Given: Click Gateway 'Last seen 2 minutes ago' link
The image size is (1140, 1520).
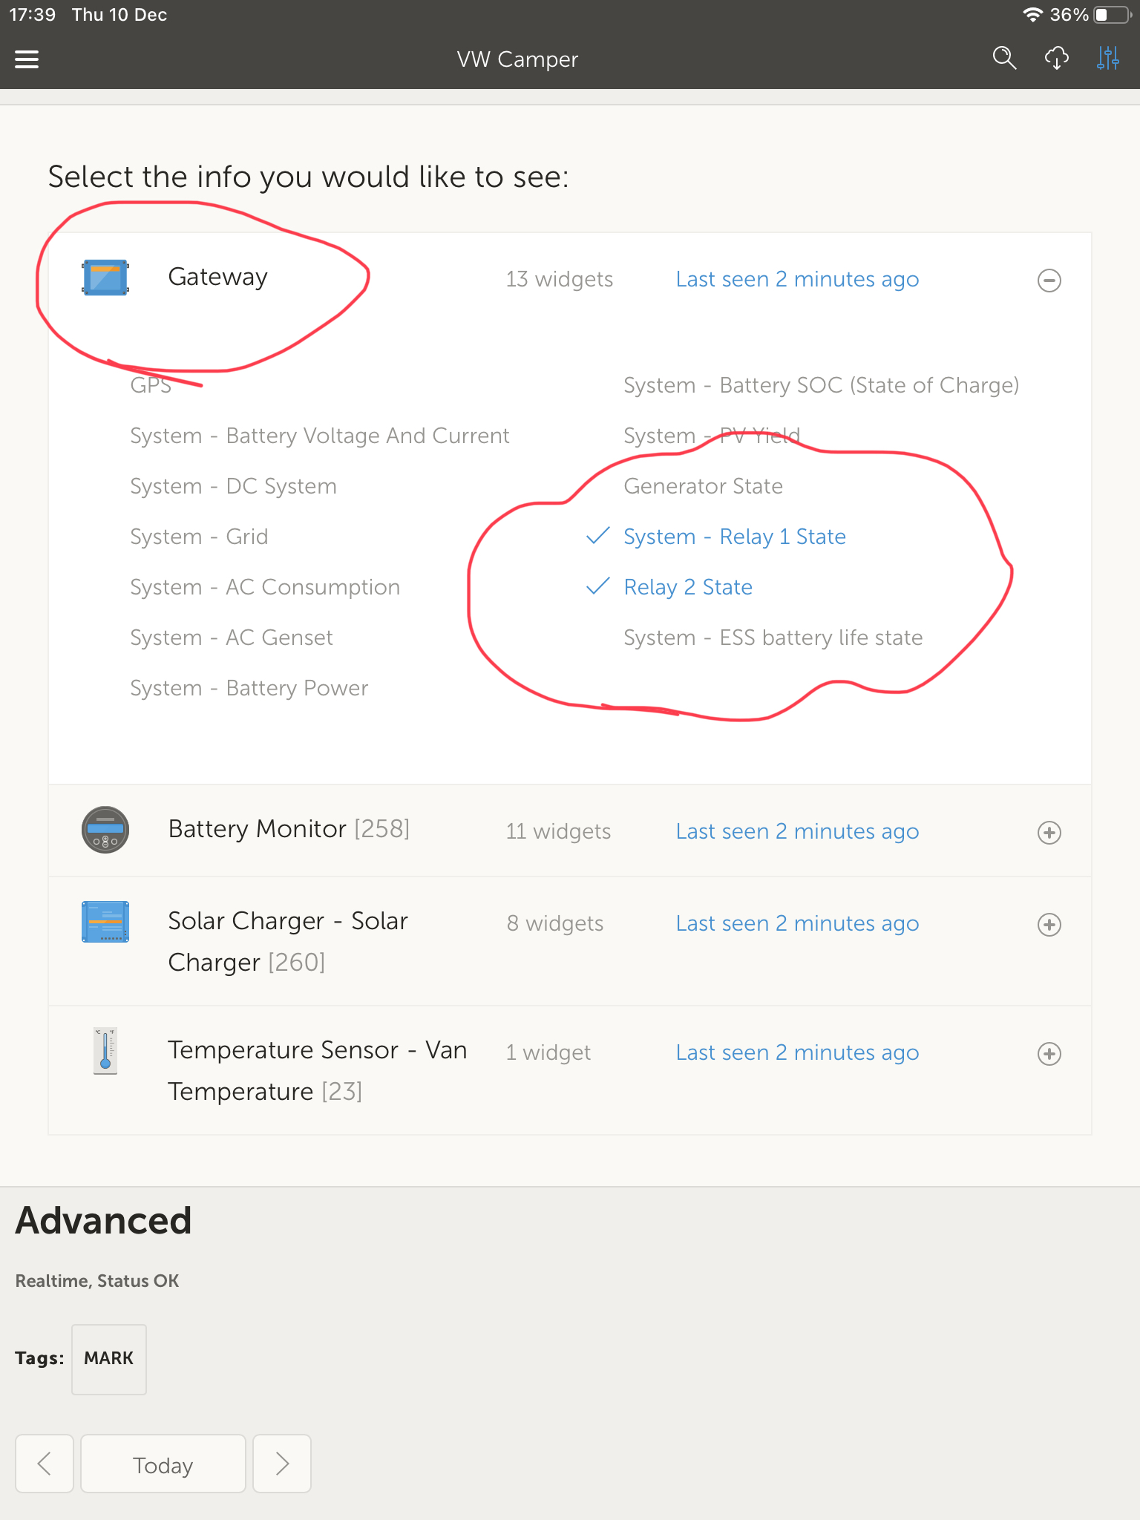Looking at the screenshot, I should [797, 279].
